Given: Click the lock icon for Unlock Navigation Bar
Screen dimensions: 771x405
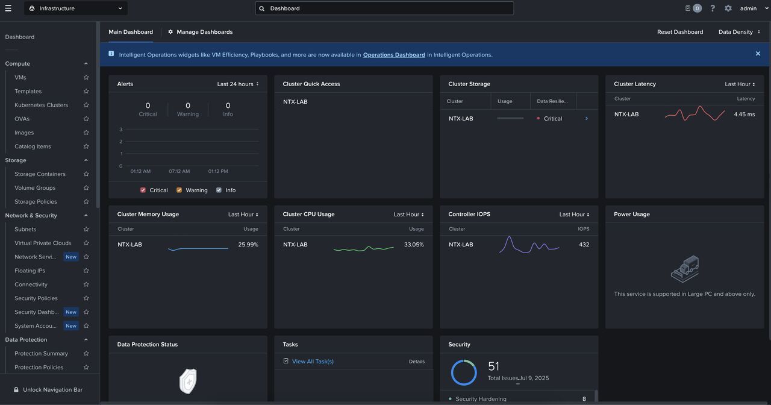Looking at the screenshot, I should click(16, 390).
